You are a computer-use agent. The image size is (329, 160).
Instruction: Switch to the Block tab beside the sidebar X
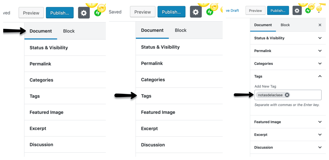tap(285, 25)
